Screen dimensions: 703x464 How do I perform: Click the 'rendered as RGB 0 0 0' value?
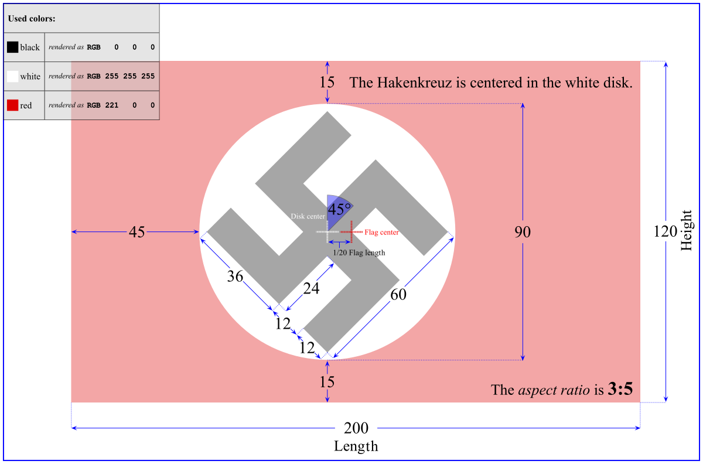[102, 47]
